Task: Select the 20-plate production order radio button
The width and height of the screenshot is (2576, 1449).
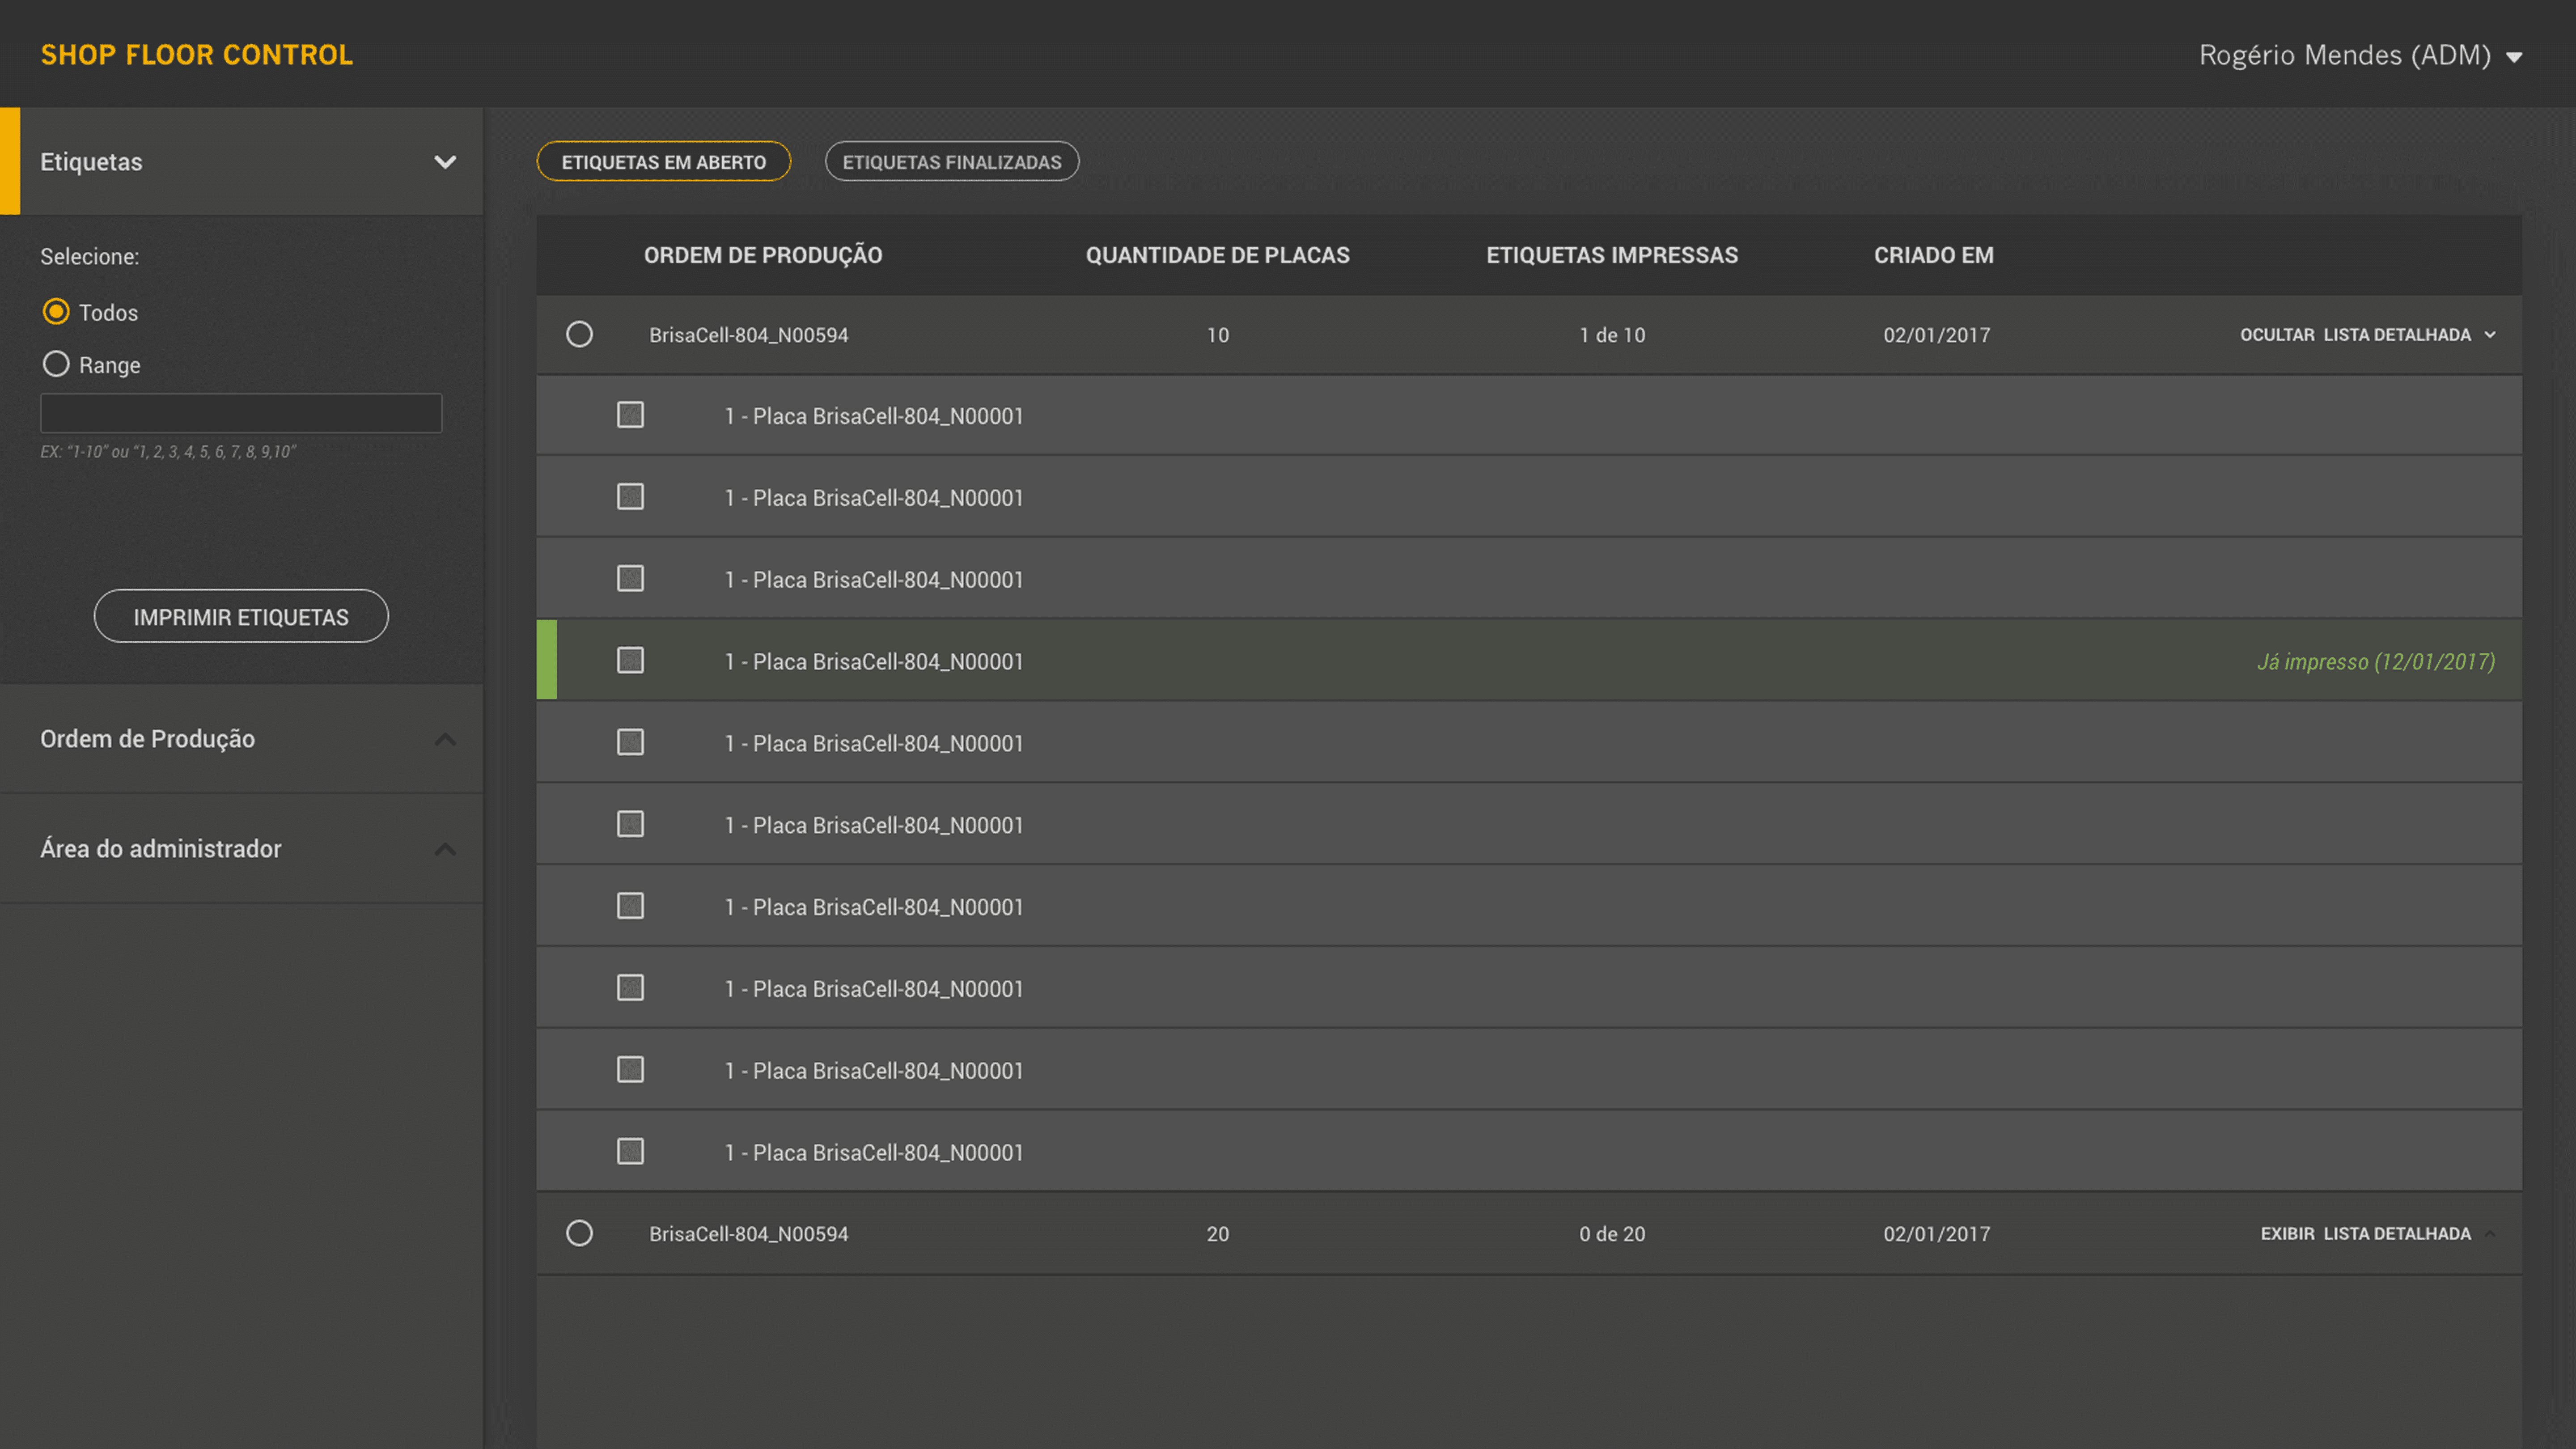Action: (579, 1233)
